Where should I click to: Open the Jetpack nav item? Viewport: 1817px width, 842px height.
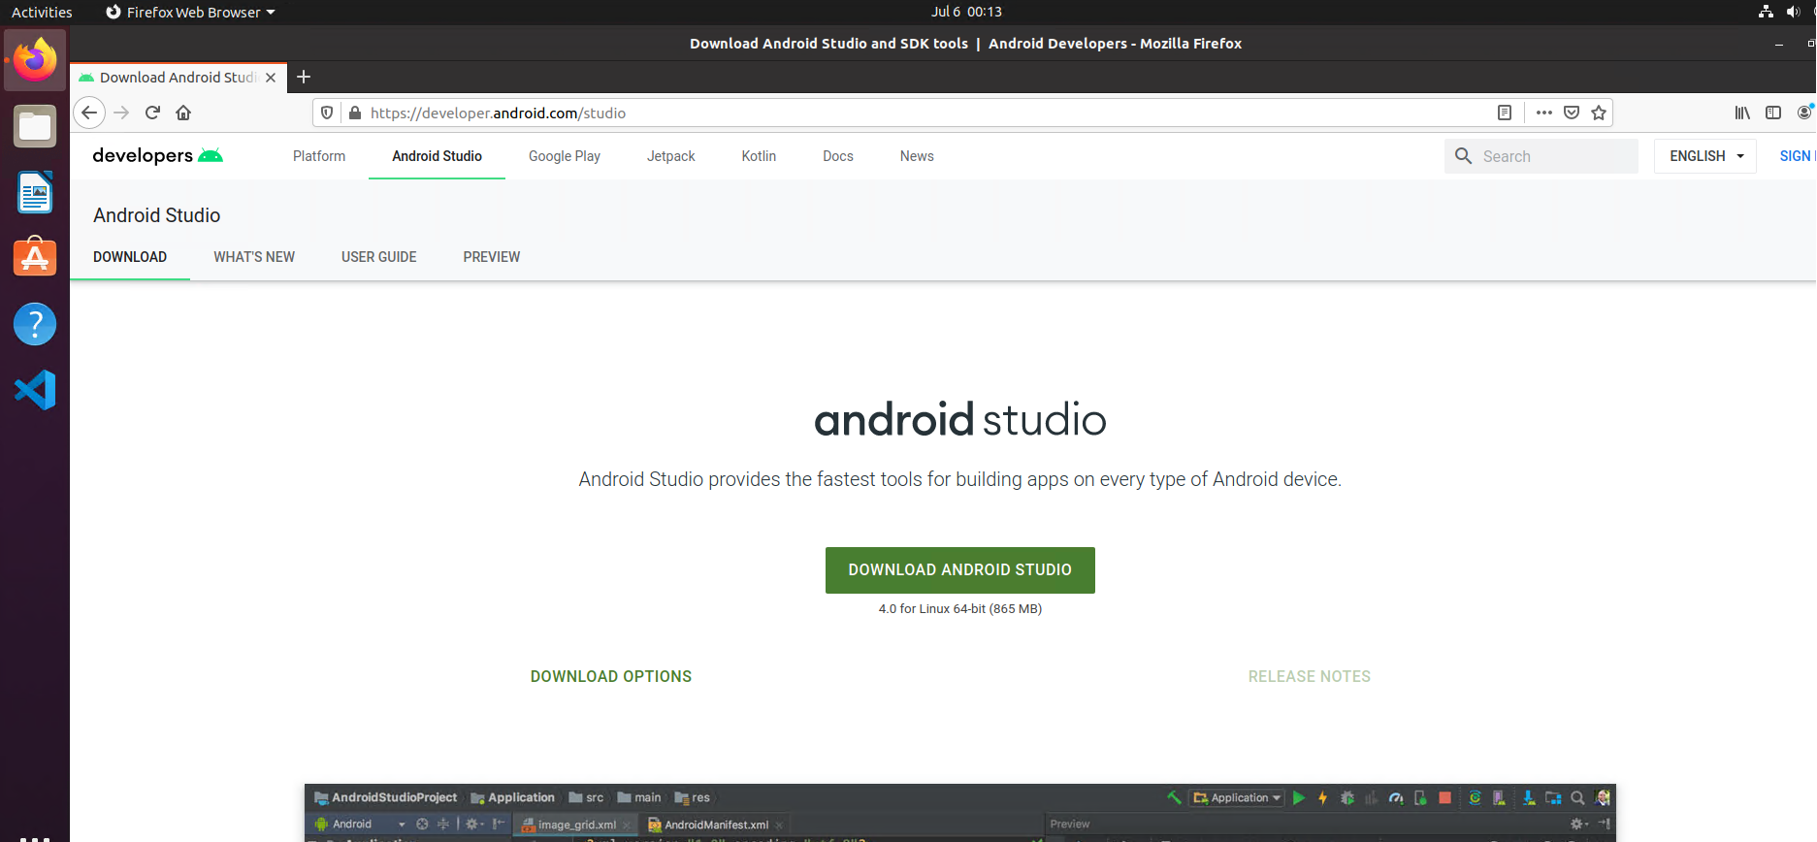[671, 156]
